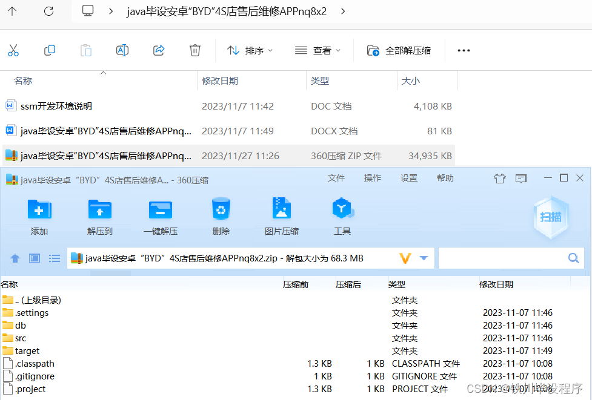Open the 帮助 menu in 360压缩
The height and width of the screenshot is (400, 592).
tap(445, 178)
